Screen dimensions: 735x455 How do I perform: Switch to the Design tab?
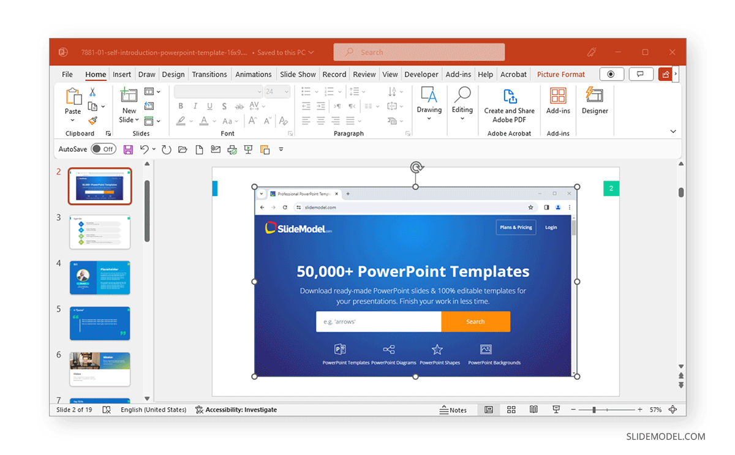173,74
